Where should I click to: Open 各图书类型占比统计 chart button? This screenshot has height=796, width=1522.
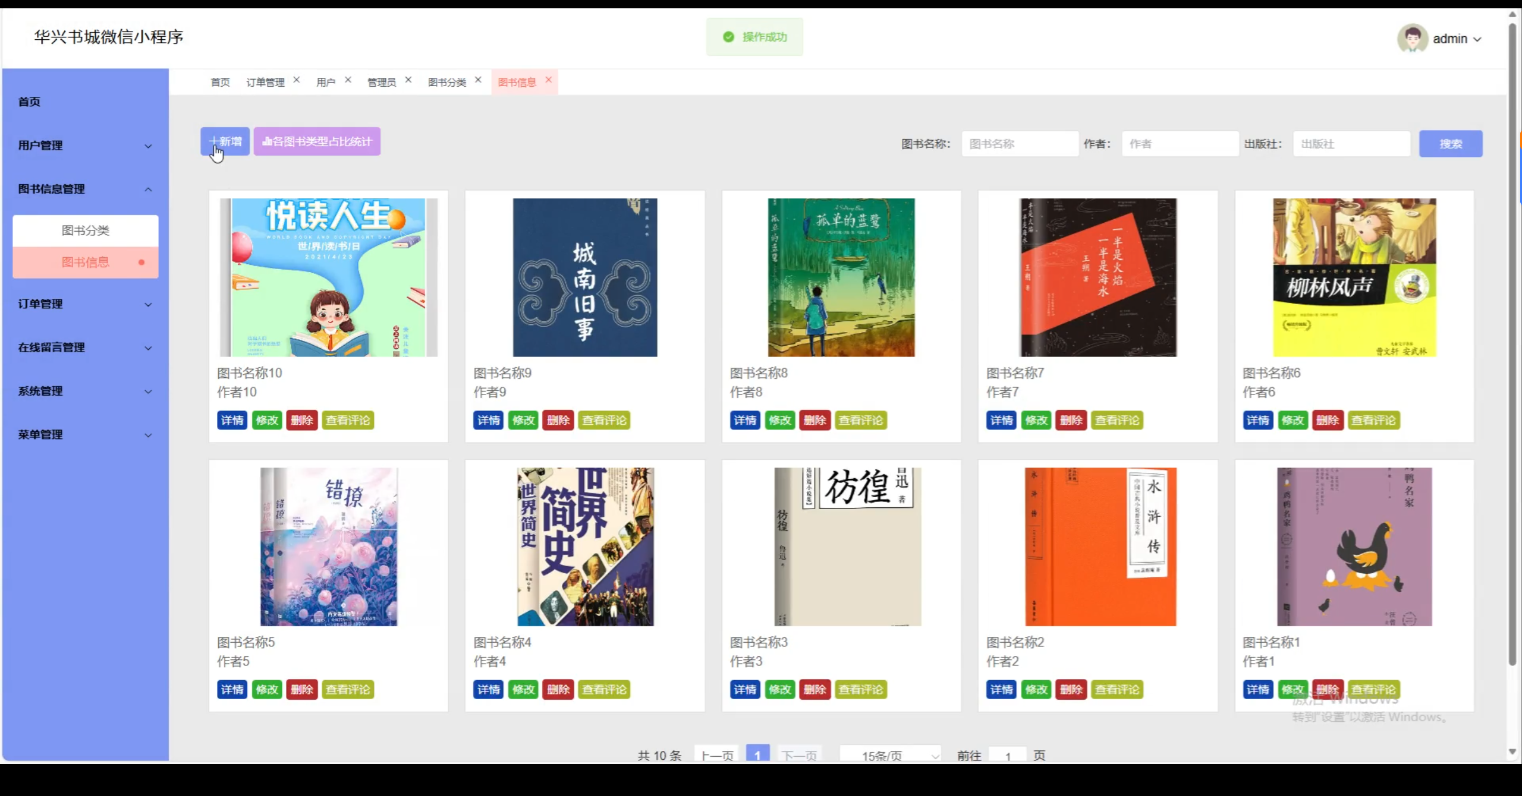tap(317, 141)
